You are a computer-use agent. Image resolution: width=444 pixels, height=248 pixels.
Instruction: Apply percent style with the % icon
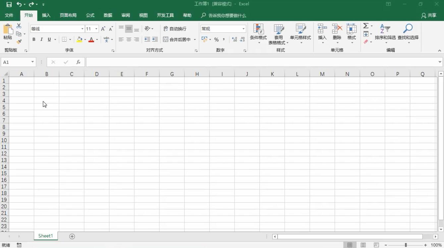coord(216,39)
